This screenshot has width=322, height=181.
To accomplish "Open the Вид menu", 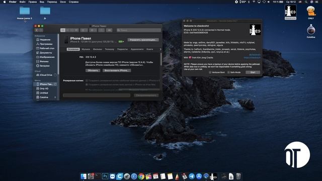I will pos(42,2).
